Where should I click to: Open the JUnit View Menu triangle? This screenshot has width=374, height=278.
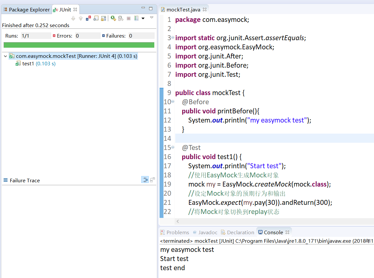(151, 18)
